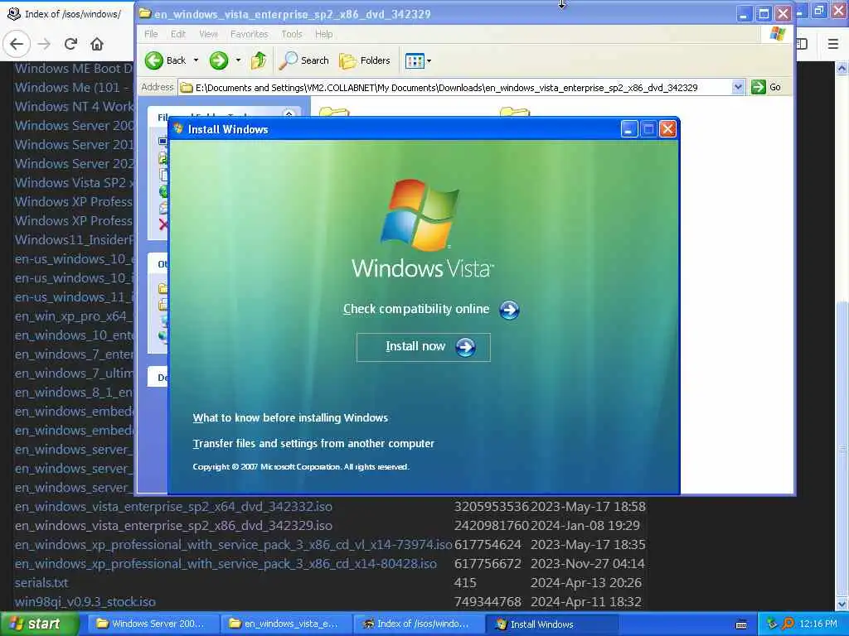849x636 pixels.
Task: Open en_windows_8_1 link in browser list
Action: point(74,393)
